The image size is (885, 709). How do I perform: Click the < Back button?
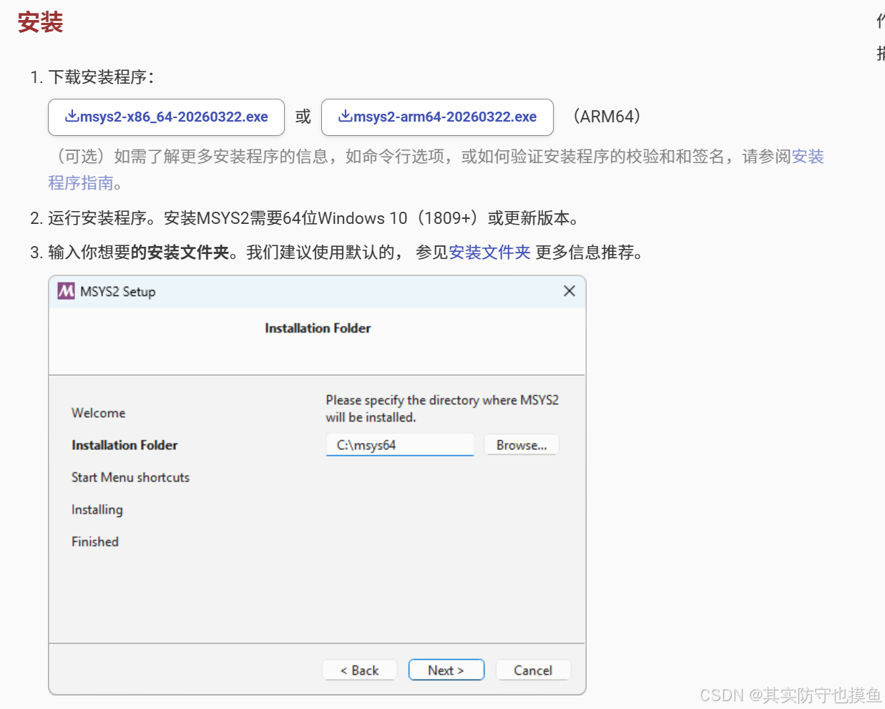(359, 670)
